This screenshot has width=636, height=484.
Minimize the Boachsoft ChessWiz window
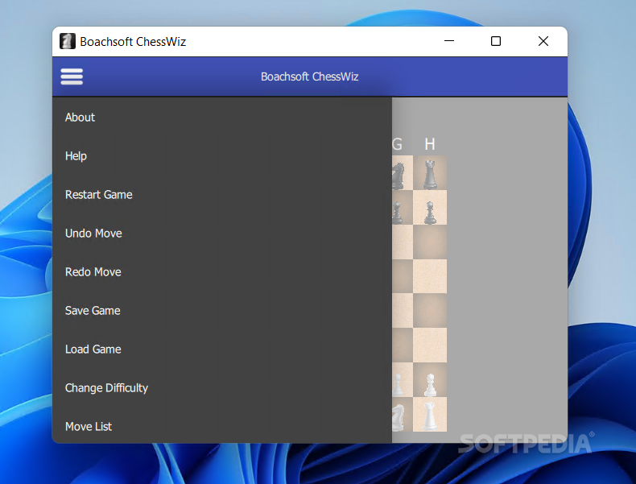click(449, 41)
